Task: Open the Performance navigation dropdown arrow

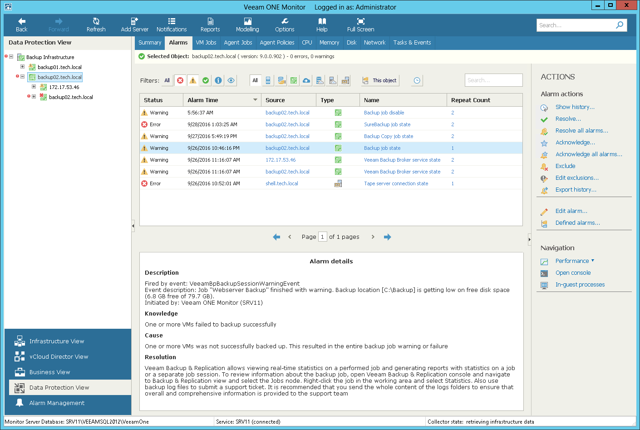Action: (593, 261)
